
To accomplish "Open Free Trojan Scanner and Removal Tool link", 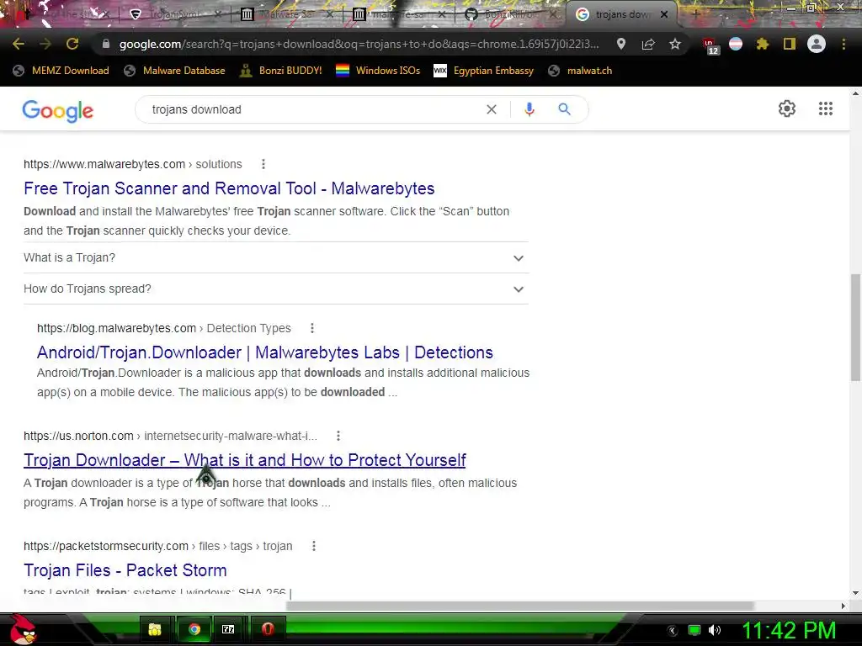I will tap(229, 188).
